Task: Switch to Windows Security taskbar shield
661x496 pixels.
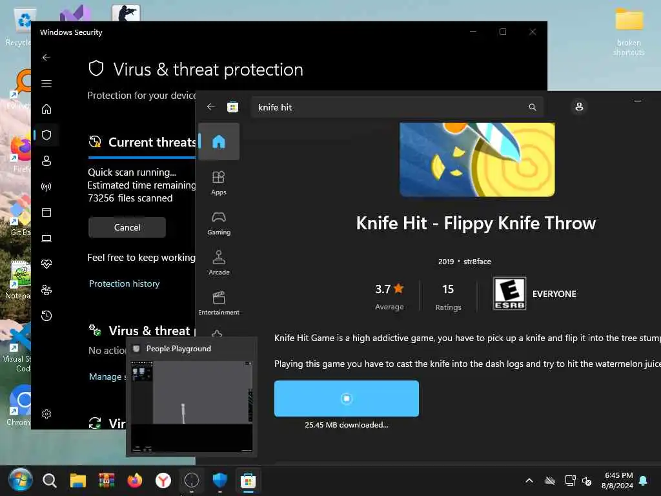Action: click(x=220, y=480)
